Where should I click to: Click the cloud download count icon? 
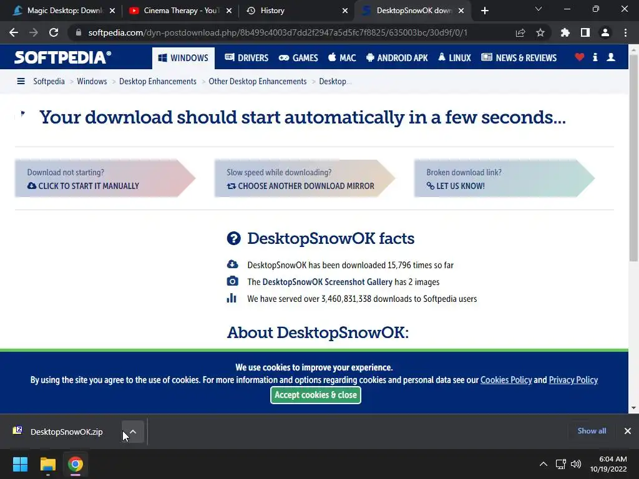232,264
